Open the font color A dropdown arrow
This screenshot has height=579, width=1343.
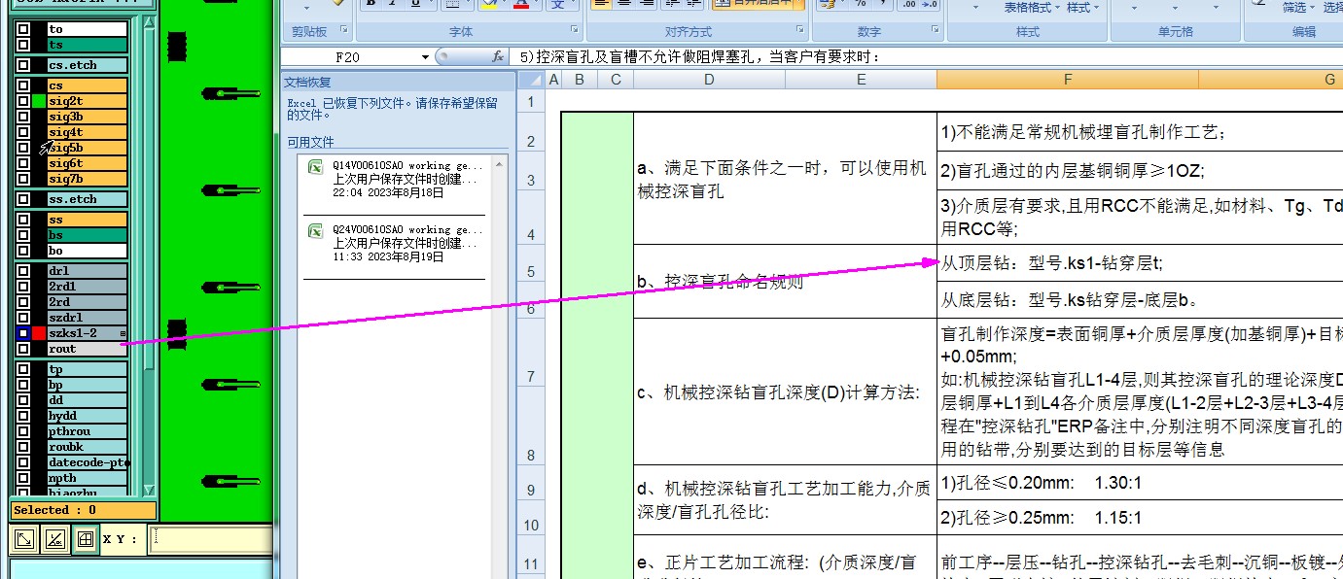(x=536, y=4)
